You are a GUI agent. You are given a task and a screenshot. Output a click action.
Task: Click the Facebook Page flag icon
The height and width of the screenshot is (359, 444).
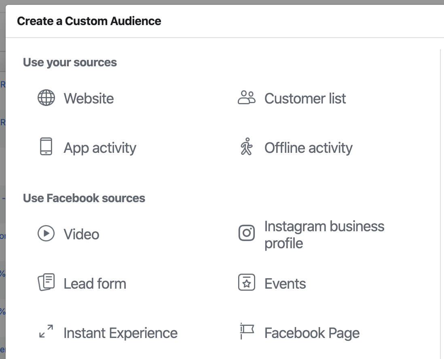[247, 331]
